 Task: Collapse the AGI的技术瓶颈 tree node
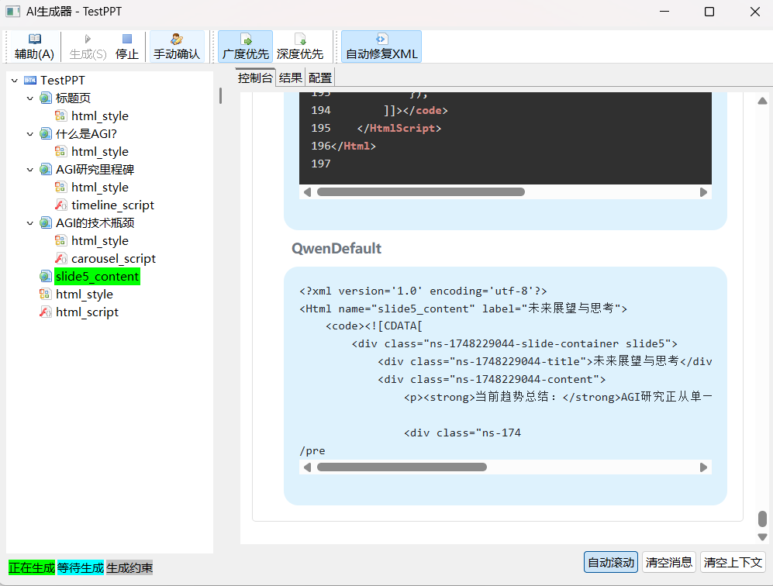[x=30, y=223]
